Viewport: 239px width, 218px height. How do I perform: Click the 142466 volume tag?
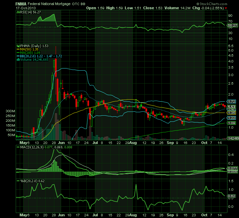(x=233, y=138)
